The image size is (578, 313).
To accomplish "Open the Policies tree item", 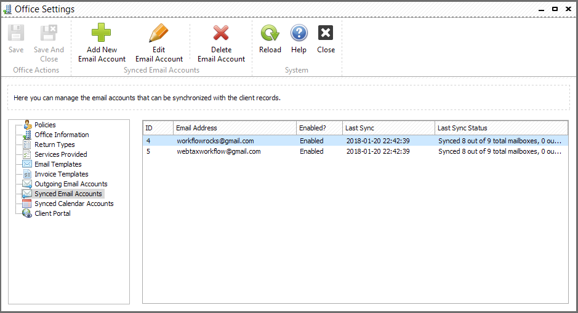I will pyautogui.click(x=45, y=125).
